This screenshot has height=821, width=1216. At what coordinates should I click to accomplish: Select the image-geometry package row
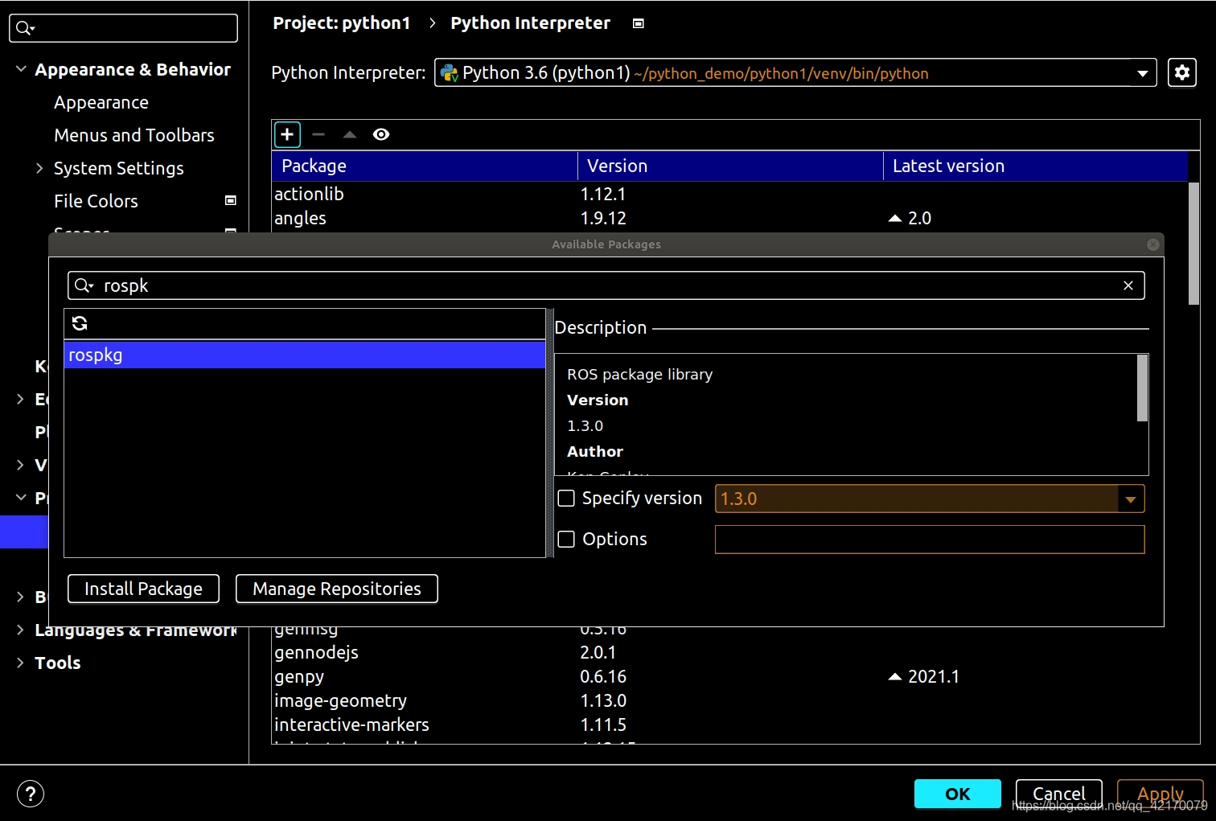coord(729,700)
